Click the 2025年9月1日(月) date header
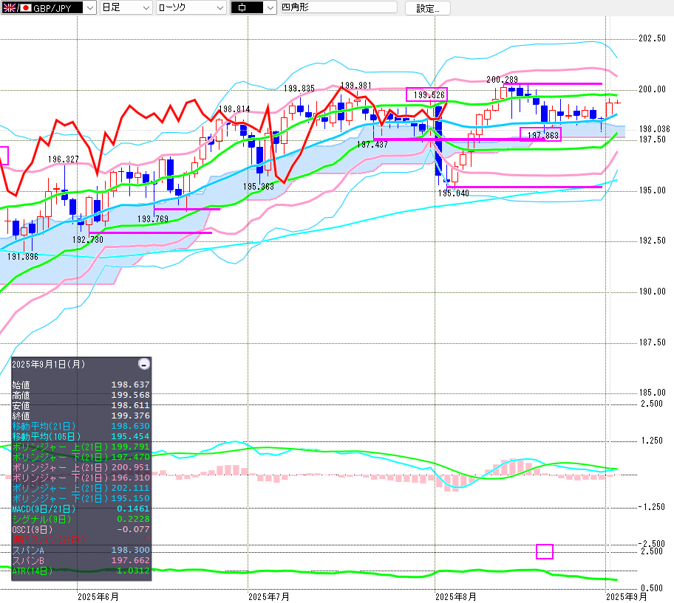 click(x=49, y=365)
